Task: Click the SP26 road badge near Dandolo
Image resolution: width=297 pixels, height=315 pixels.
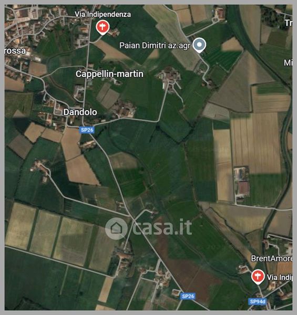Action: pyautogui.click(x=87, y=130)
